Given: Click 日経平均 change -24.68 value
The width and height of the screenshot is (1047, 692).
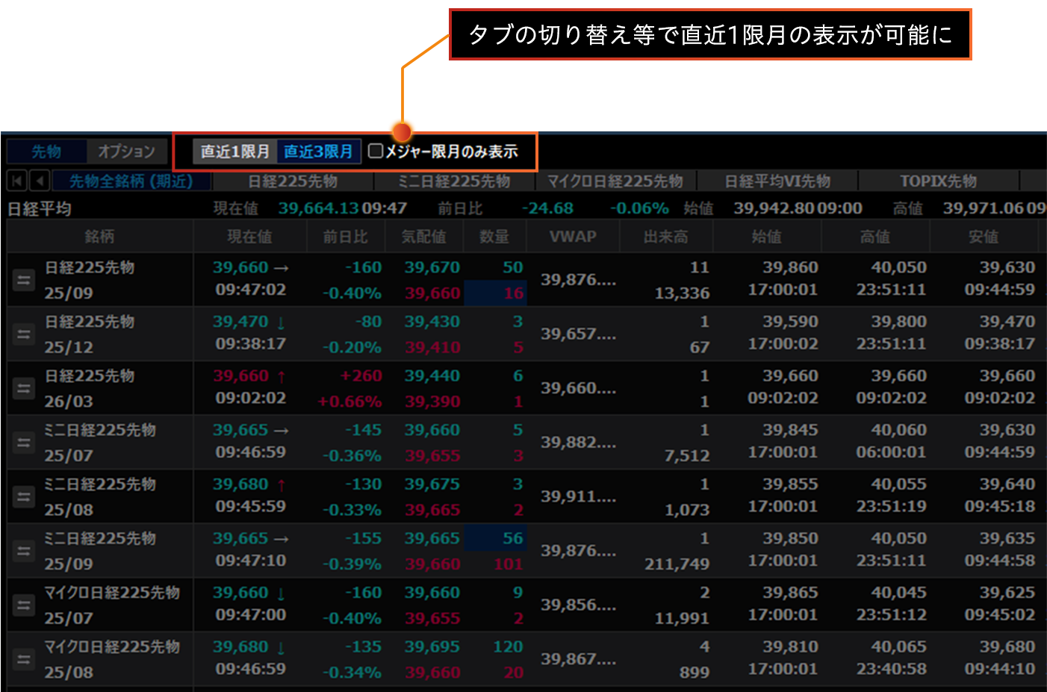Looking at the screenshot, I should (547, 208).
